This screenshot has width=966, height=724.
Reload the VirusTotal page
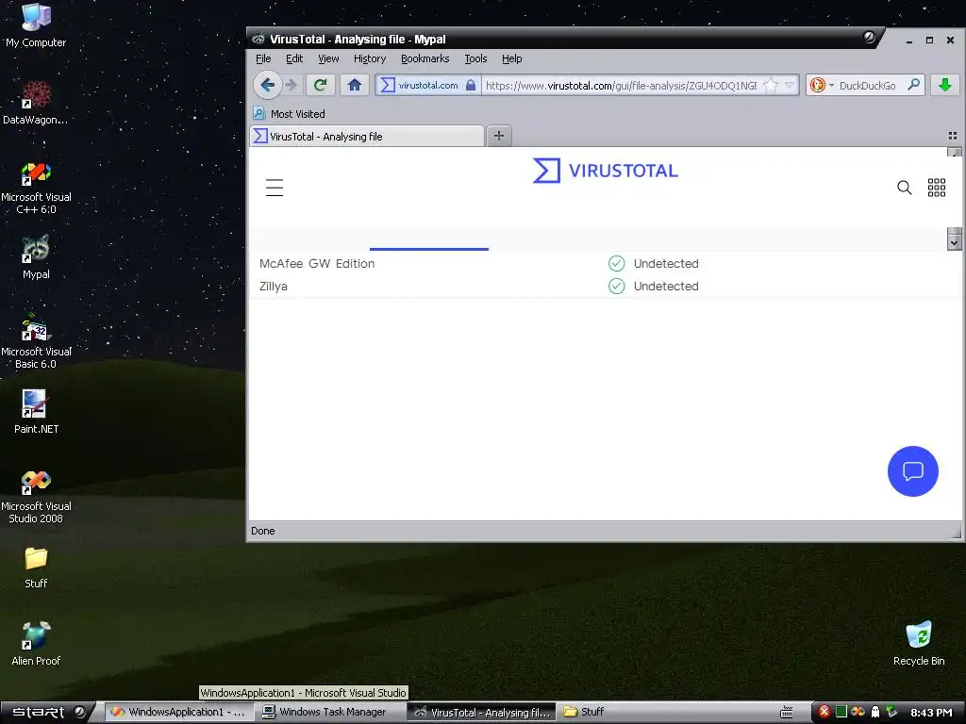(x=321, y=85)
